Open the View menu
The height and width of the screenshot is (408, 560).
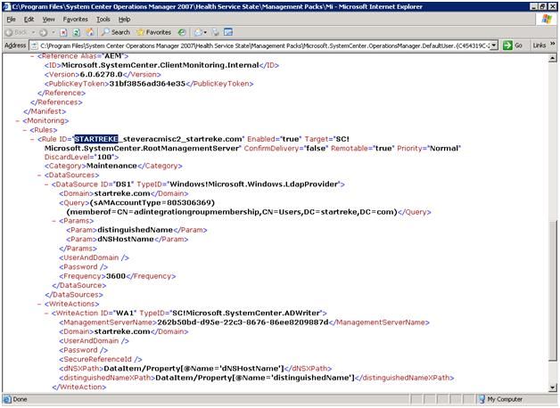(48, 20)
